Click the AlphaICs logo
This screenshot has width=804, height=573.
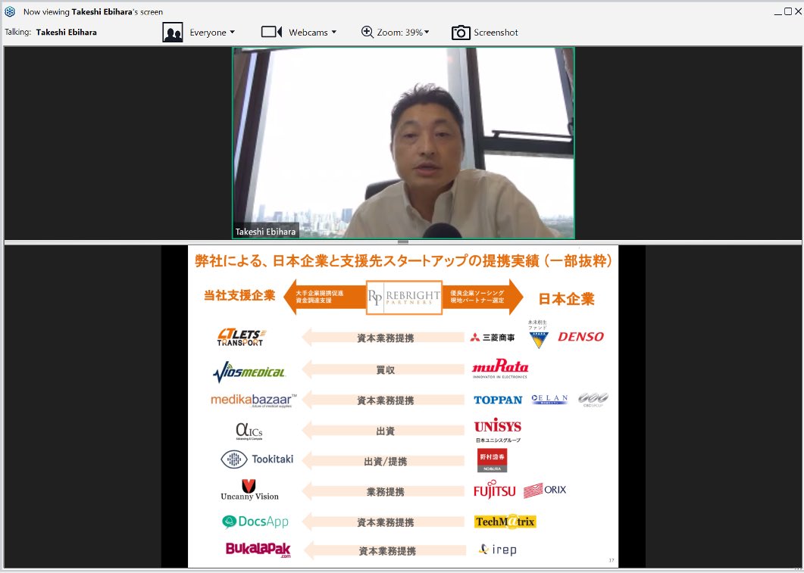click(x=249, y=431)
